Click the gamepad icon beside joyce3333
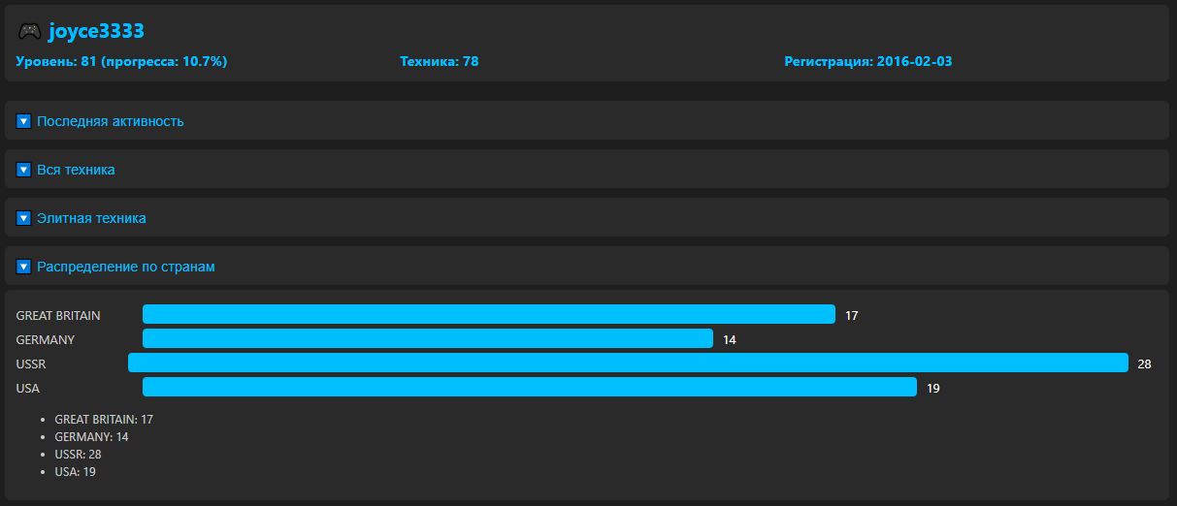Image resolution: width=1177 pixels, height=506 pixels. [29, 32]
